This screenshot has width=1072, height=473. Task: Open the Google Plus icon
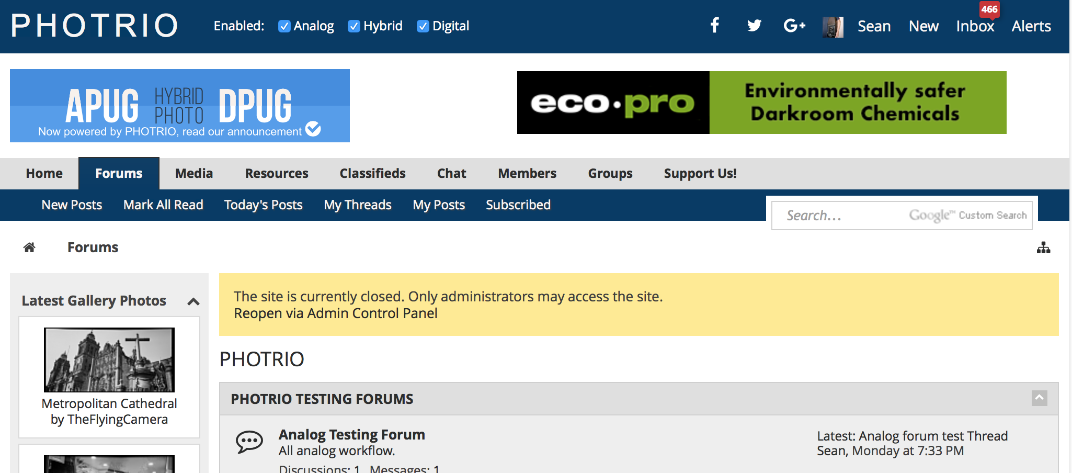click(x=794, y=26)
